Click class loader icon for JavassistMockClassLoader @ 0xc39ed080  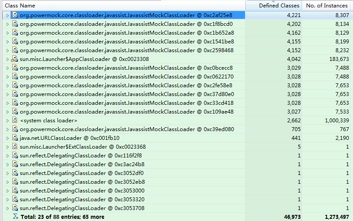15,129
